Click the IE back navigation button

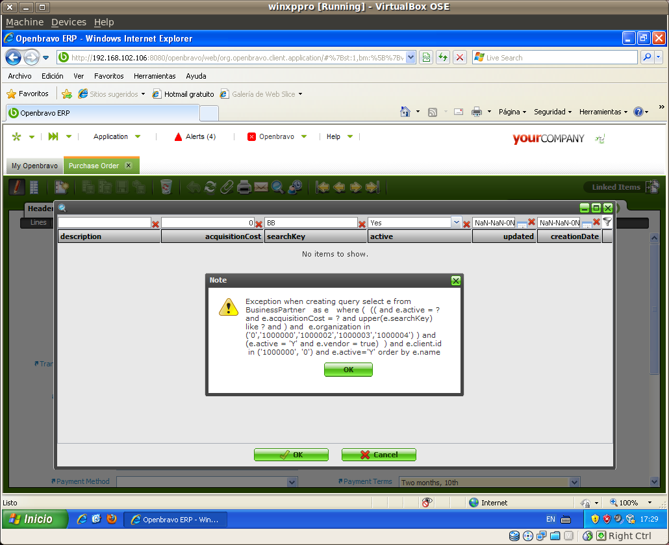tap(13, 57)
